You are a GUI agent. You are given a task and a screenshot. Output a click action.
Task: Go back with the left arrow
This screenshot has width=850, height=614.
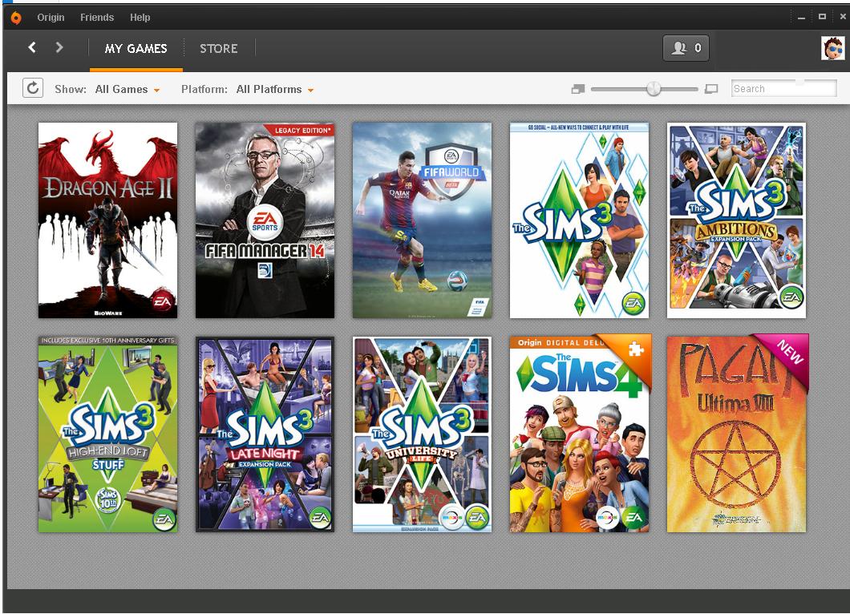coord(32,47)
